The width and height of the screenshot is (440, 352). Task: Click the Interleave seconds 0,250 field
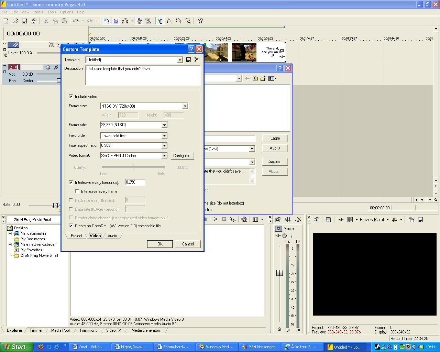135,182
